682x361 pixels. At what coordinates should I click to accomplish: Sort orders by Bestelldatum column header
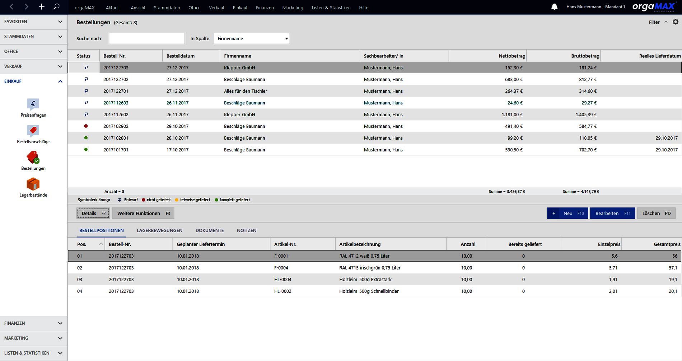pos(191,56)
